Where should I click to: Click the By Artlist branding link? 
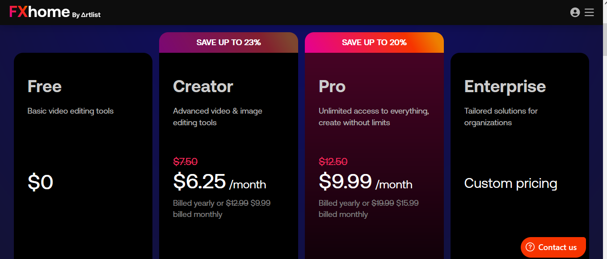(86, 15)
